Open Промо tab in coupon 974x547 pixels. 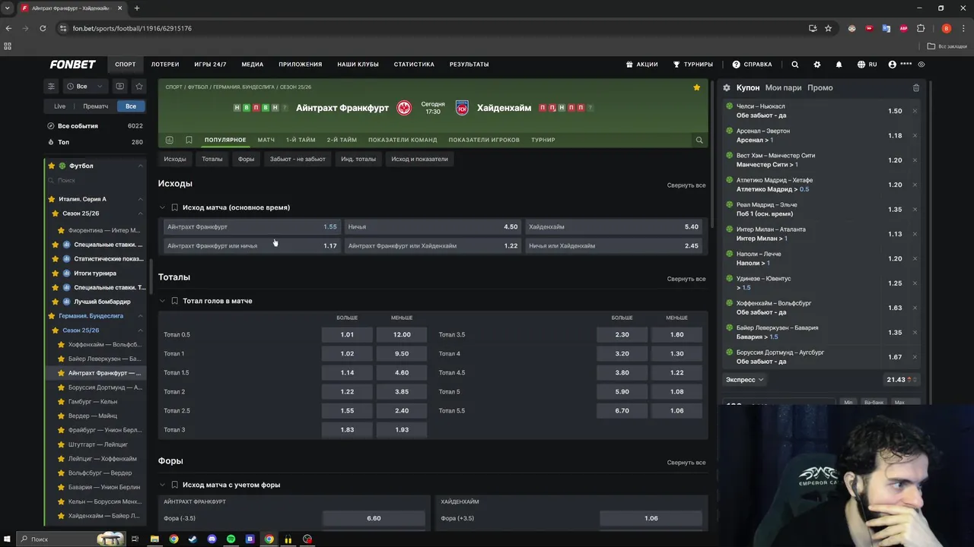(820, 88)
